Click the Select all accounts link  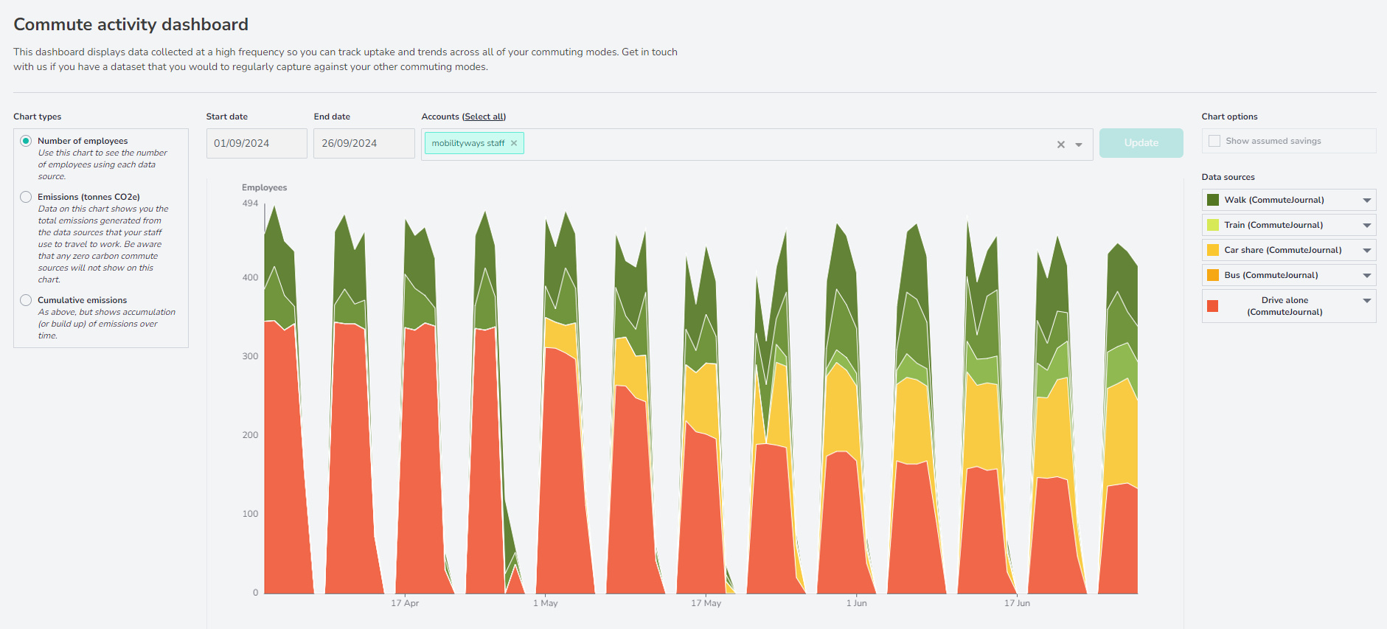(484, 117)
